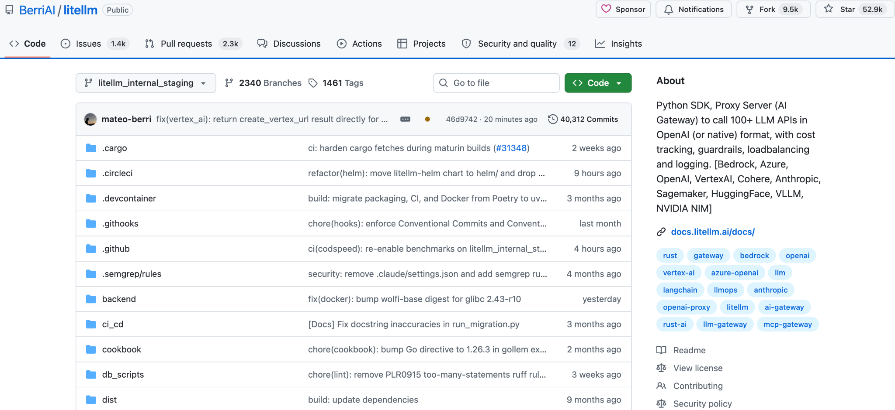
Task: Open the 40,312 Commits link
Action: click(x=583, y=119)
